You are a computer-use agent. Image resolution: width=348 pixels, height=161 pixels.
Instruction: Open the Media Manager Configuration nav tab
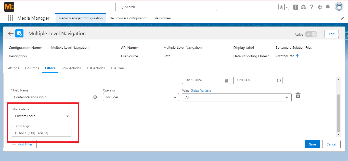81,18
